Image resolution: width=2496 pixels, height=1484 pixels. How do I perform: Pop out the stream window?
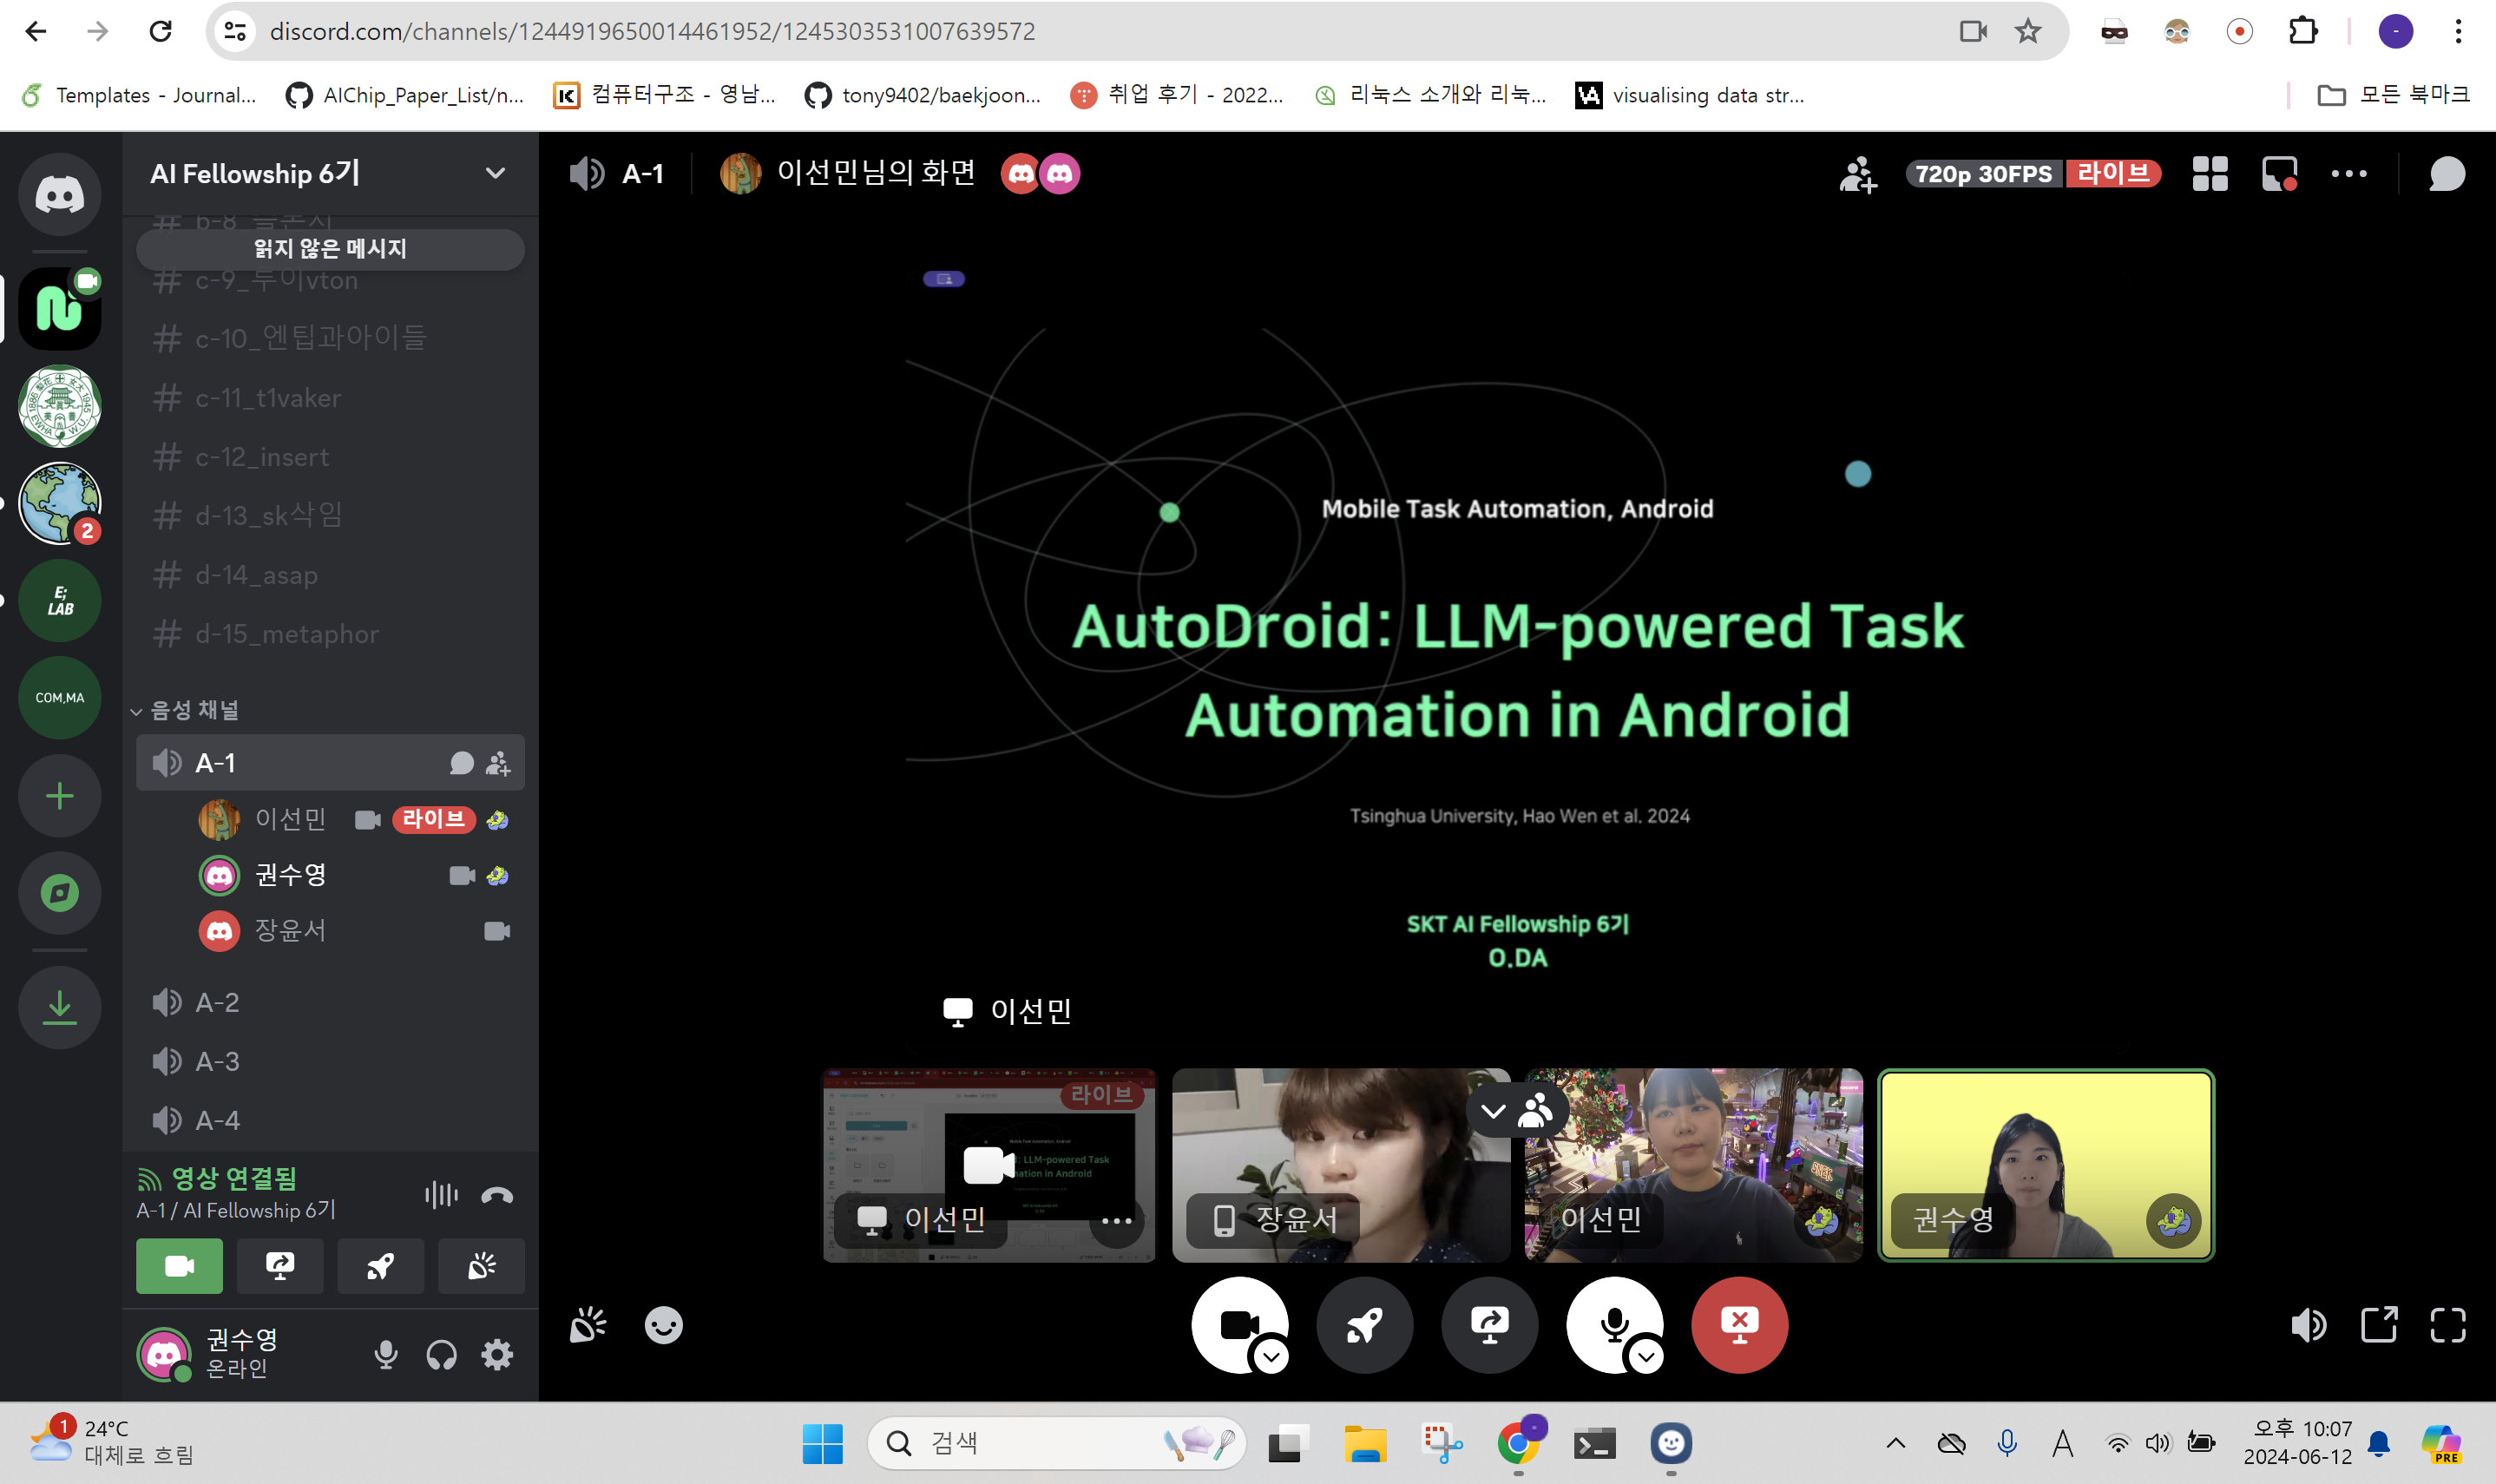tap(2378, 1326)
